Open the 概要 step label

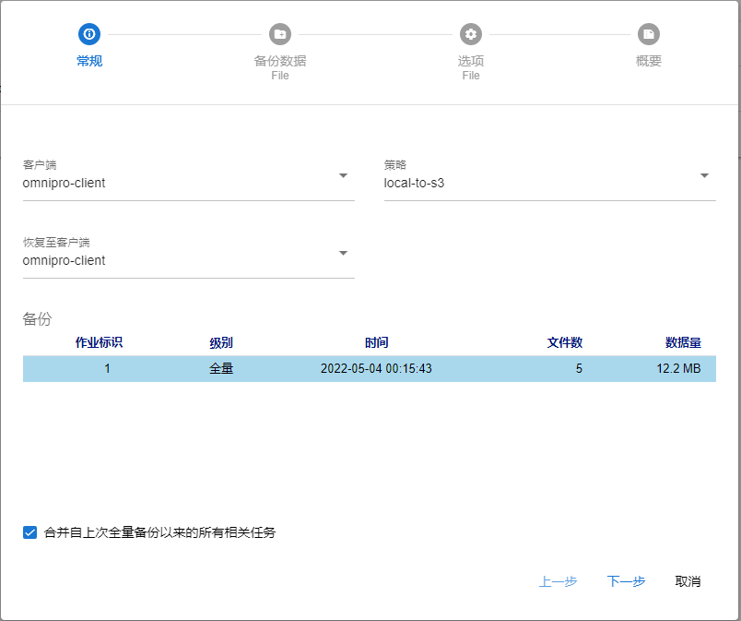(649, 61)
